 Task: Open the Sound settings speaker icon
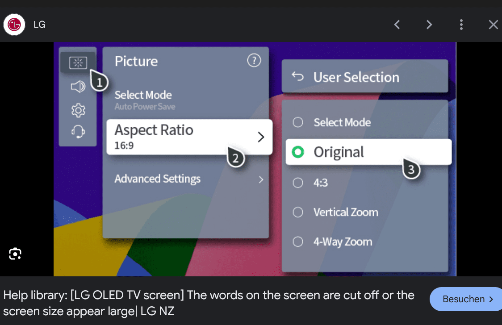78,87
